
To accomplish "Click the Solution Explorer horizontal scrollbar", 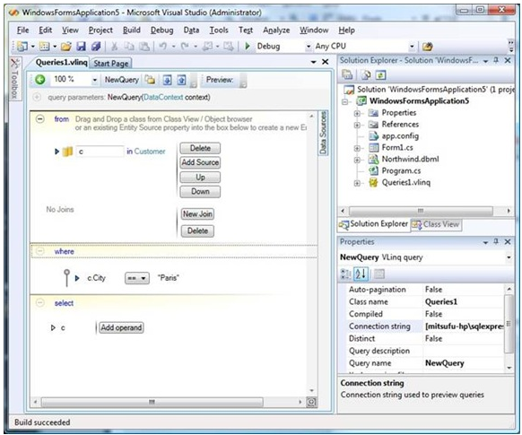I will coord(421,211).
